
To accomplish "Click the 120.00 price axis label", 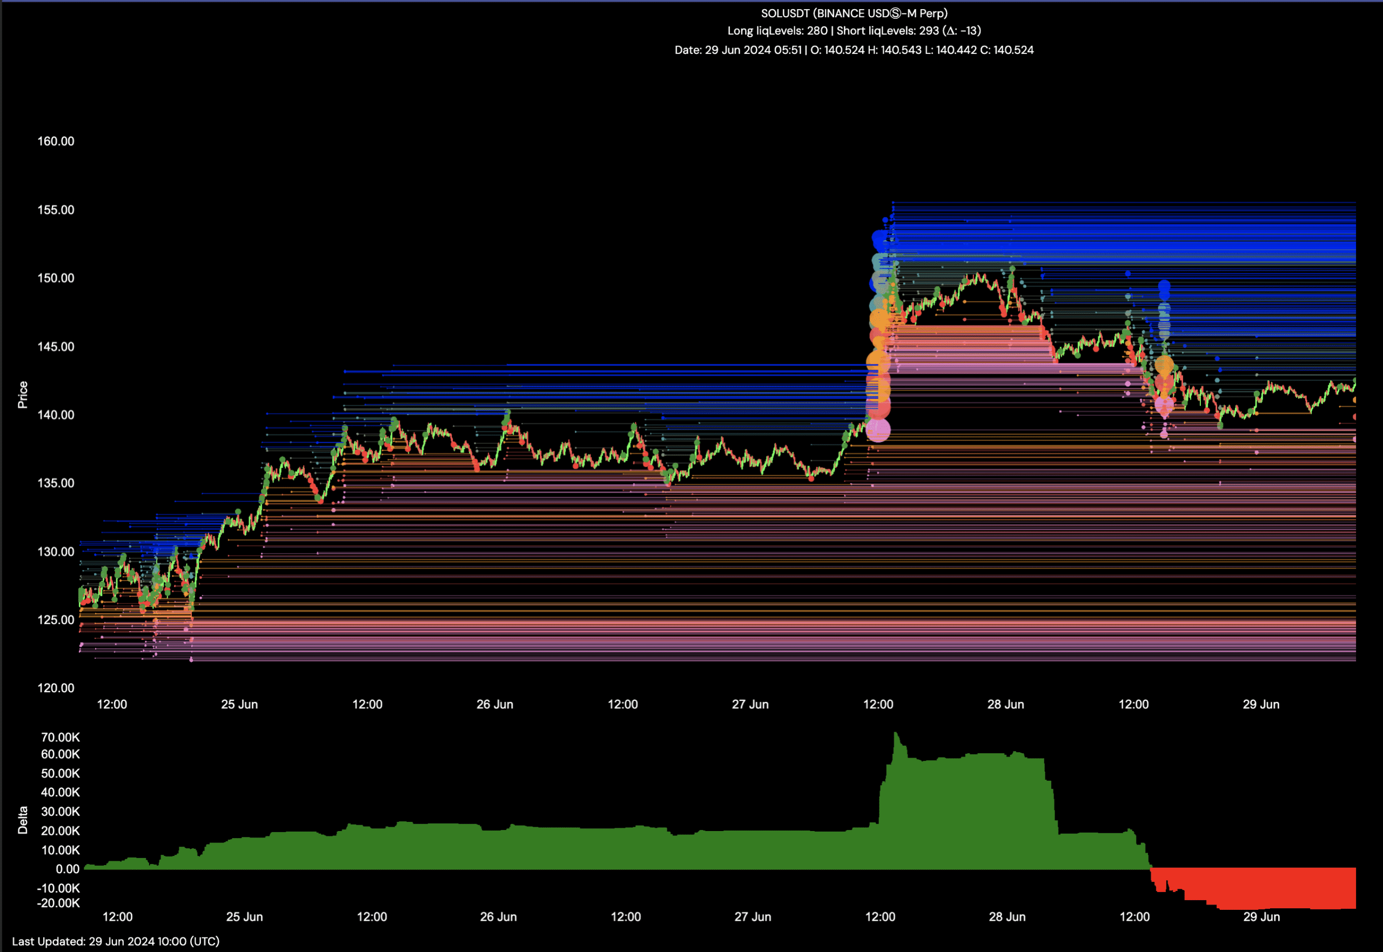I will (56, 688).
